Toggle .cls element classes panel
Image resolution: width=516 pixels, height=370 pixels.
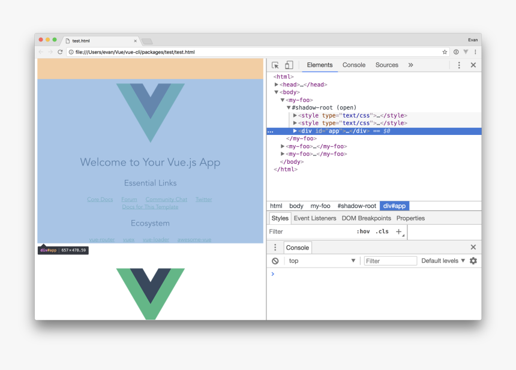(x=382, y=231)
